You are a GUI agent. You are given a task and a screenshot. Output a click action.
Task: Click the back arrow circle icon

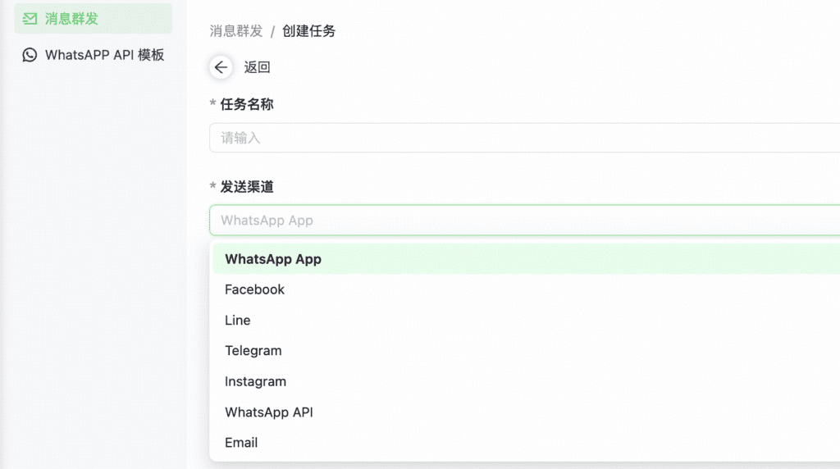[x=221, y=67]
